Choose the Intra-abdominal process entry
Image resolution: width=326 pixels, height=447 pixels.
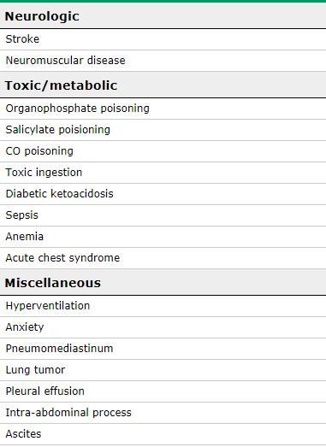pyautogui.click(x=163, y=413)
